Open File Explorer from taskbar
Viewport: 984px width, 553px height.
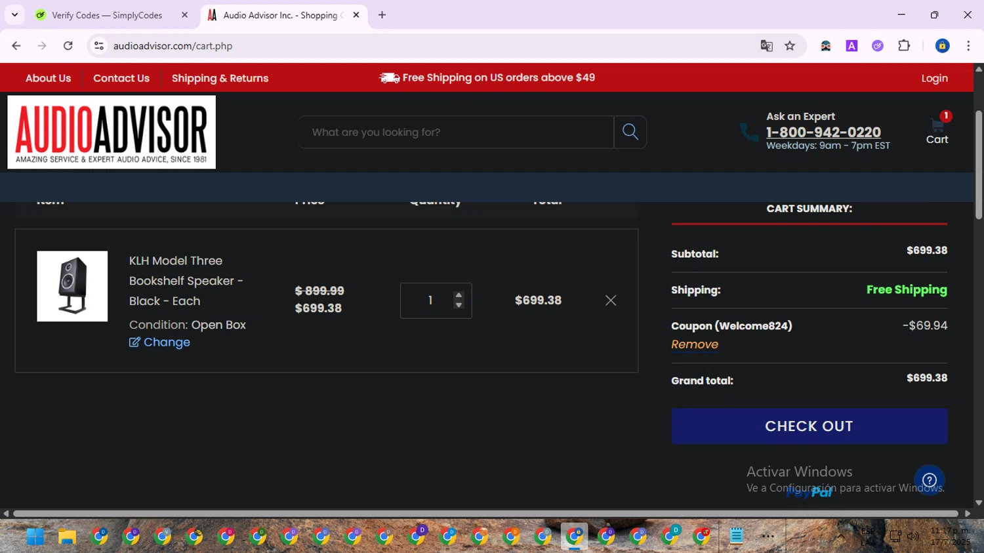pyautogui.click(x=67, y=537)
